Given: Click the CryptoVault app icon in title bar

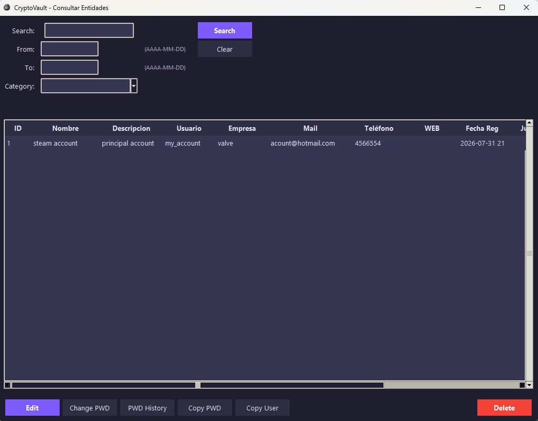Looking at the screenshot, I should [x=6, y=7].
